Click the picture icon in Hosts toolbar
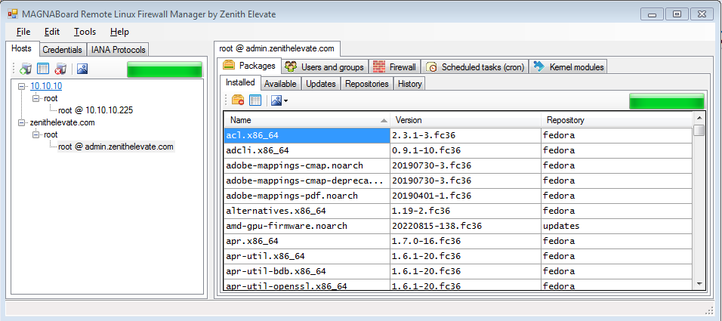The image size is (722, 321). point(82,69)
